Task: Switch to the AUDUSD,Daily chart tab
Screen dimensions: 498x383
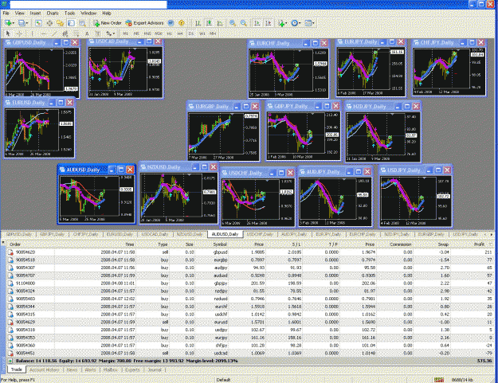Action: (225, 234)
